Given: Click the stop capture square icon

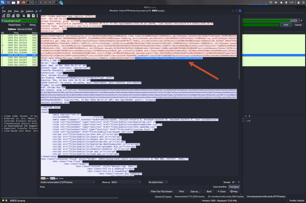Looking at the screenshot, I should 8,16.
